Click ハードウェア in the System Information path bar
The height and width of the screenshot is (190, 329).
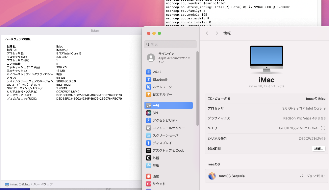pos(43,184)
